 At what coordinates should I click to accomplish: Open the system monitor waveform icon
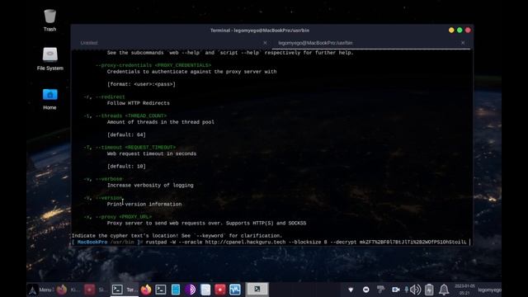click(x=234, y=290)
